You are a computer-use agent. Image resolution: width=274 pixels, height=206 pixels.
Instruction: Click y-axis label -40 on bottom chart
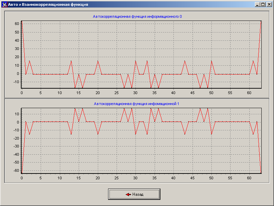pos(16,154)
